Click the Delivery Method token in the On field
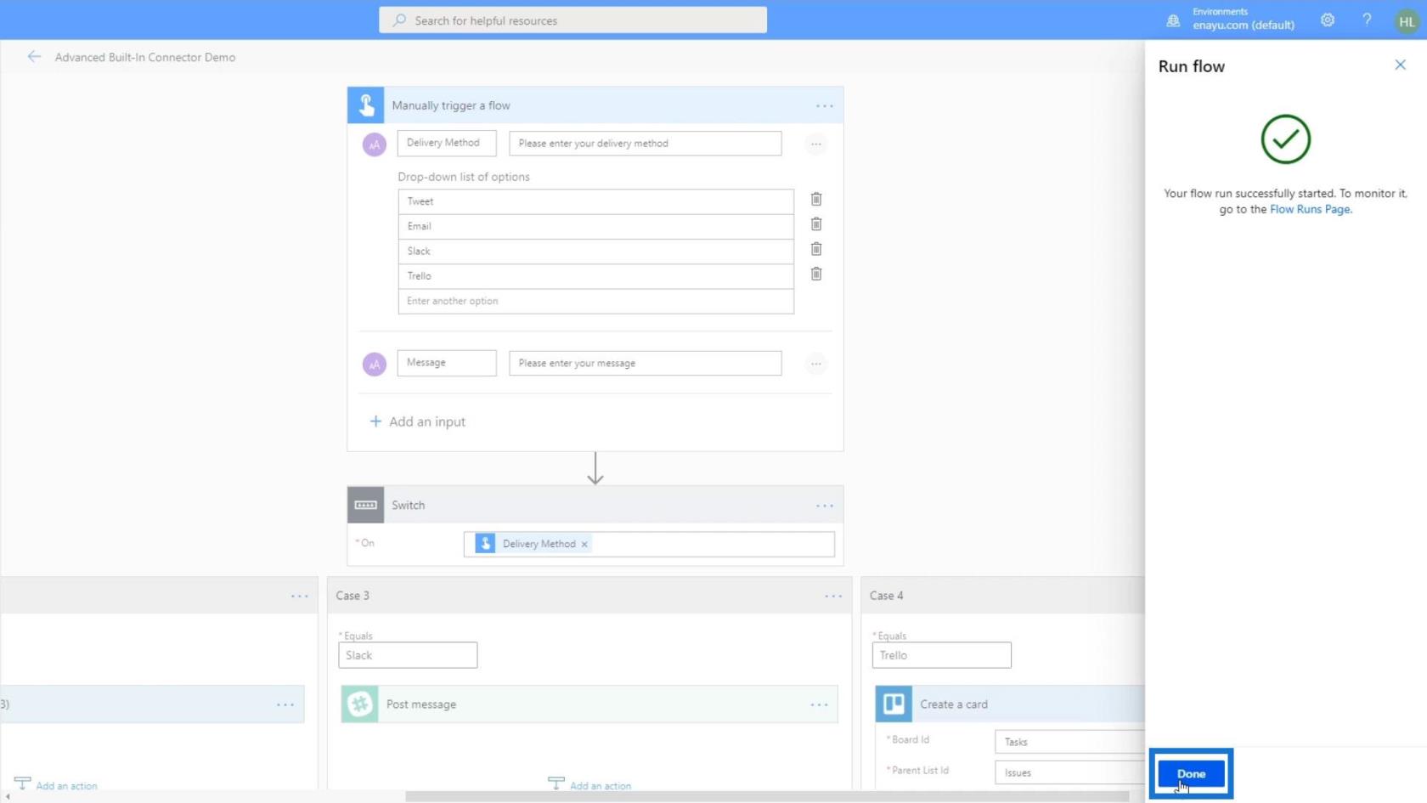Viewport: 1427px width, 803px height. click(x=532, y=544)
